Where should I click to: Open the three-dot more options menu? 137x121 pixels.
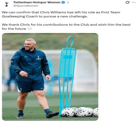click(x=134, y=2)
